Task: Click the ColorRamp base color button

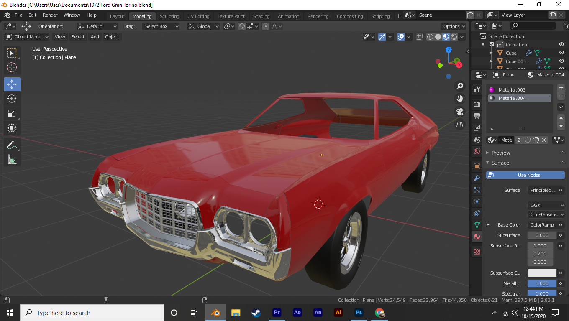Action: [542, 225]
